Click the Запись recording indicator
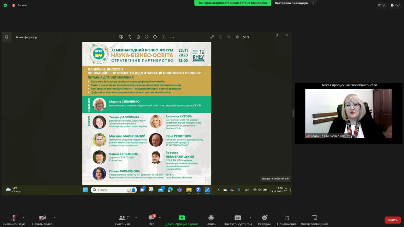The height and width of the screenshot is (227, 404). click(19, 5)
